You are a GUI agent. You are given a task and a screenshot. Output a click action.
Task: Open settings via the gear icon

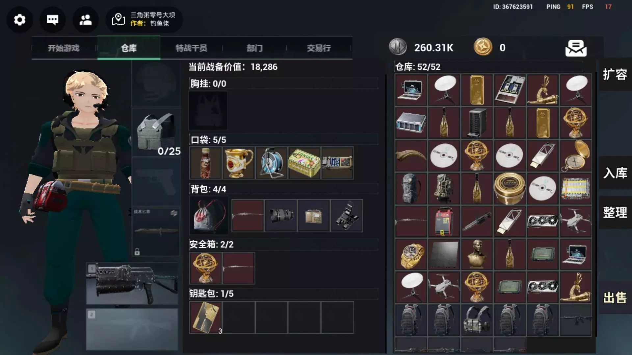20,20
